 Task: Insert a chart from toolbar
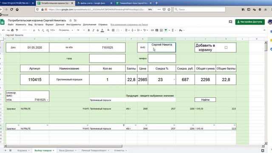(x=161, y=30)
